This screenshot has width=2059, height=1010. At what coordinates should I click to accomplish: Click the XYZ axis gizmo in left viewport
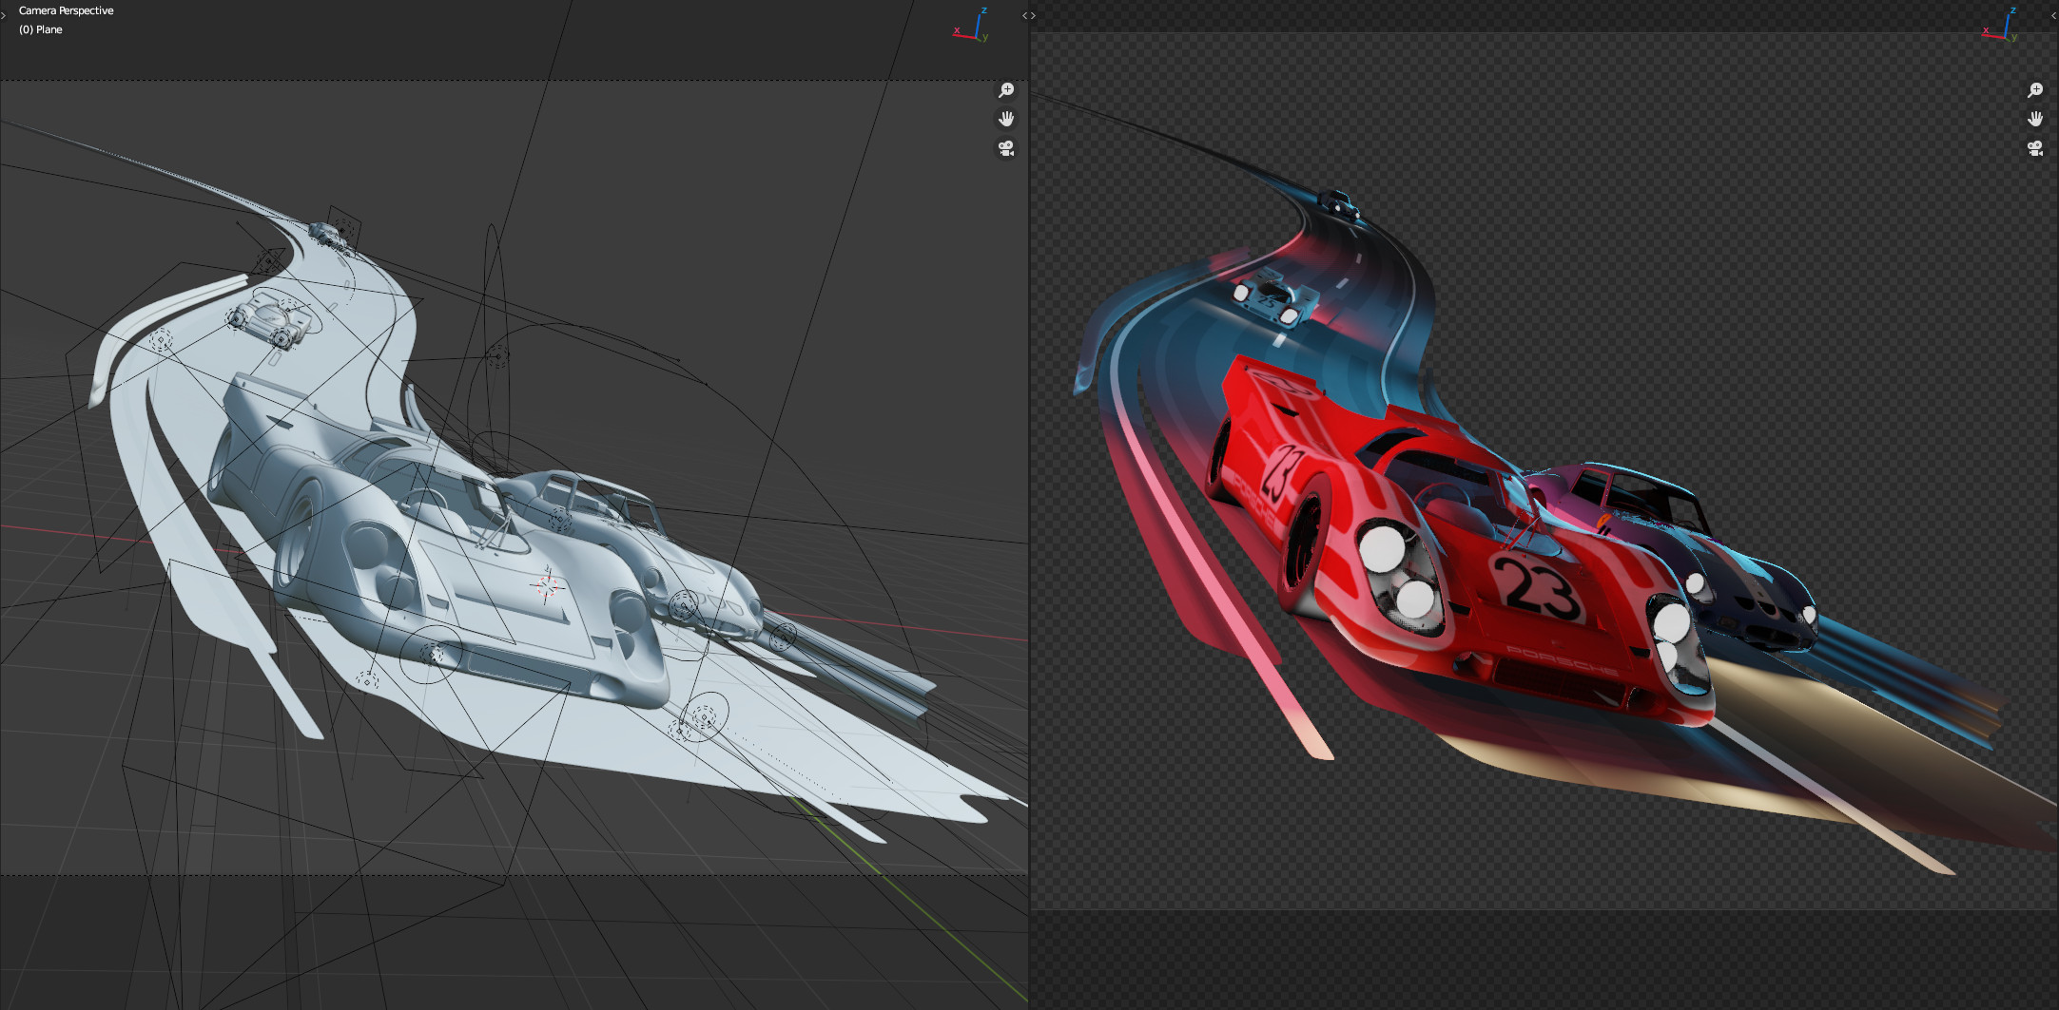click(972, 26)
